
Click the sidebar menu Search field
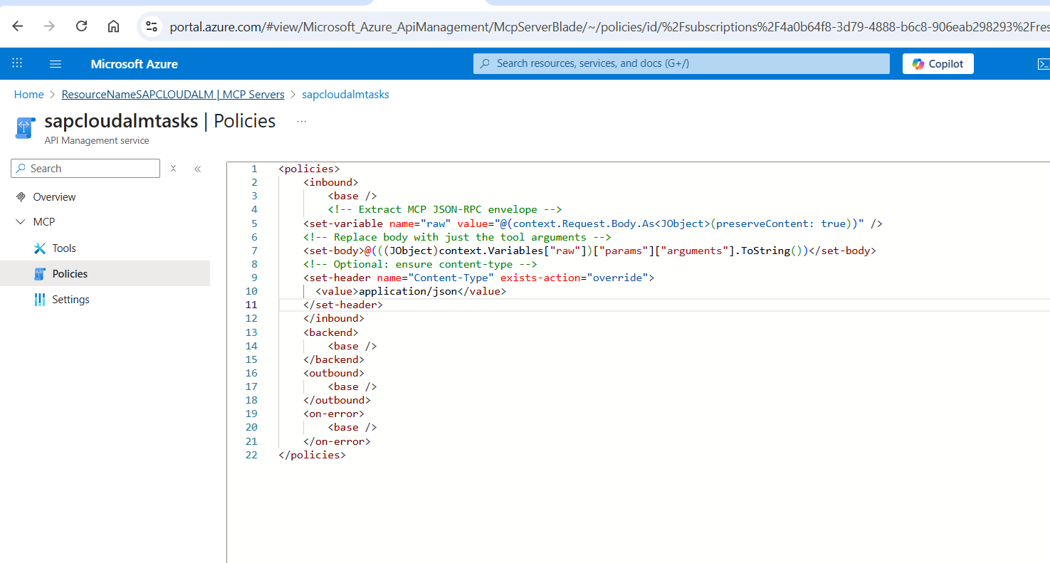[x=85, y=169]
